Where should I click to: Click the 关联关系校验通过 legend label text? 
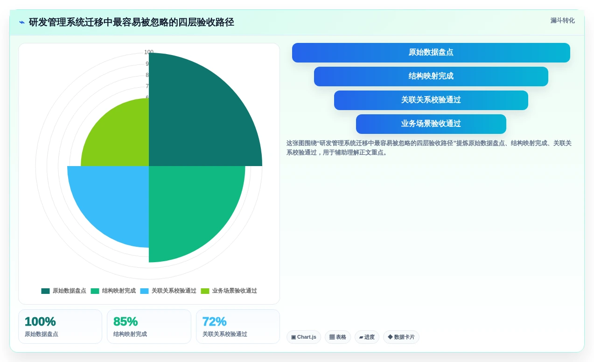174,291
